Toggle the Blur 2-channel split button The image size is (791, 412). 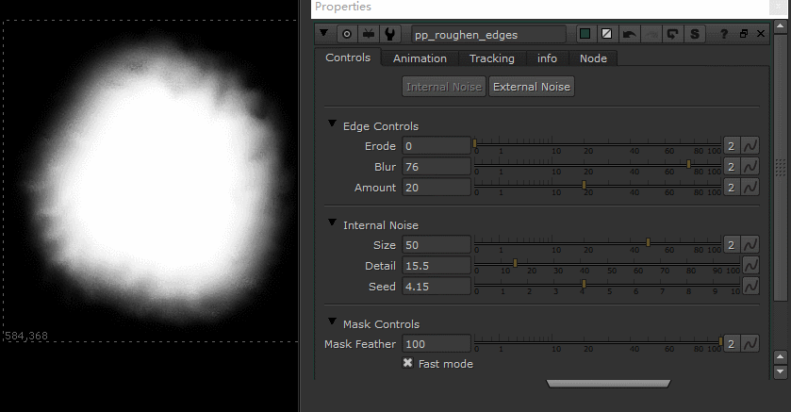click(732, 167)
